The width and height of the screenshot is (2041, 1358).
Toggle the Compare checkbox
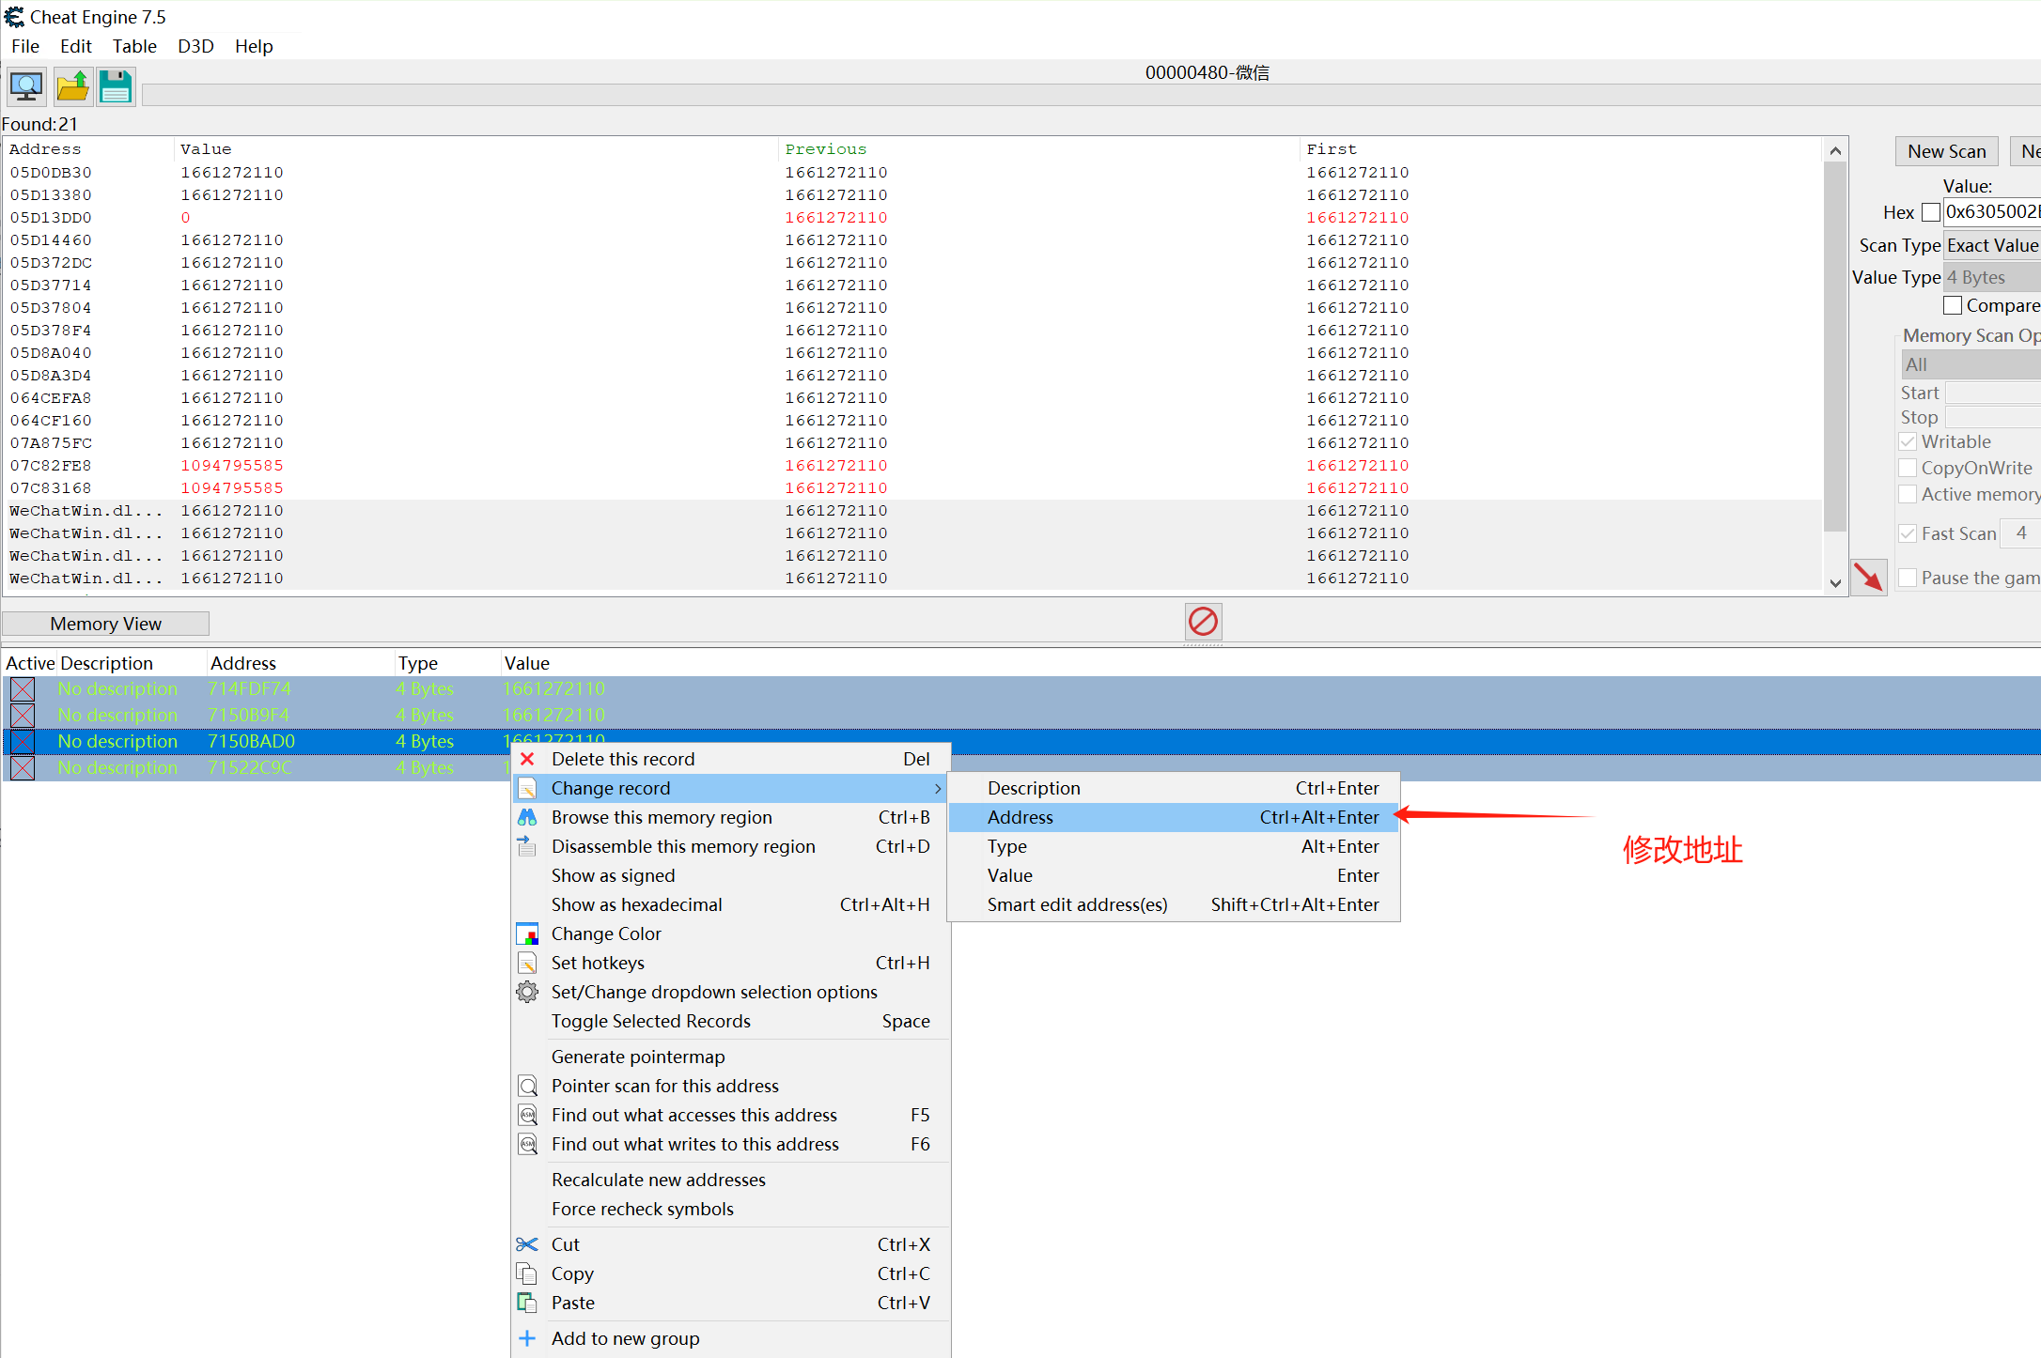click(x=1952, y=305)
